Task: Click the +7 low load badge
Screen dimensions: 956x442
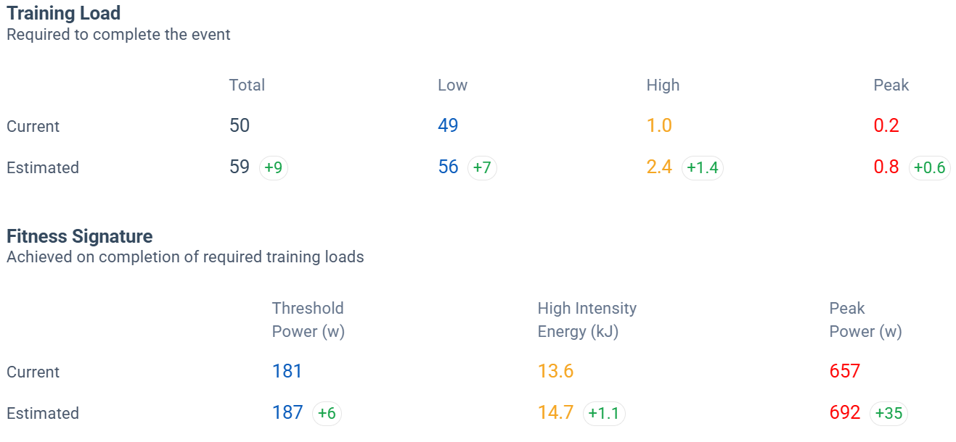Action: point(482,168)
